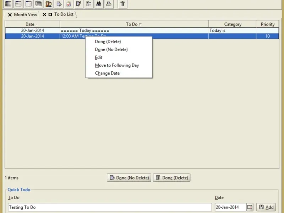Screen dimensions: 284x213
Task: Click the 'Today is' category cell
Action: click(232, 31)
